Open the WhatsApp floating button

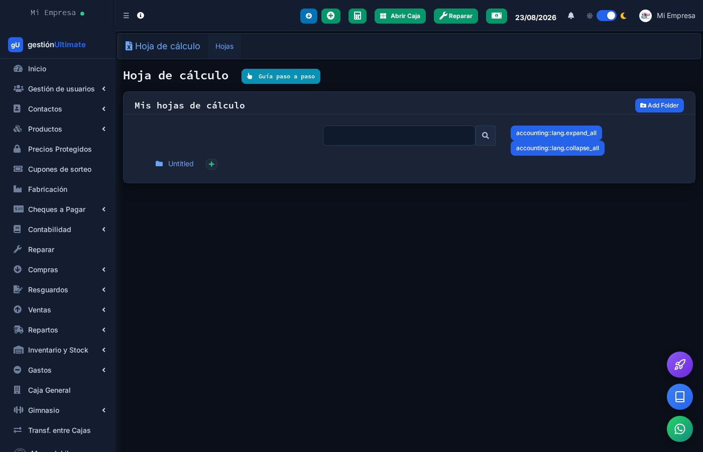(x=680, y=429)
